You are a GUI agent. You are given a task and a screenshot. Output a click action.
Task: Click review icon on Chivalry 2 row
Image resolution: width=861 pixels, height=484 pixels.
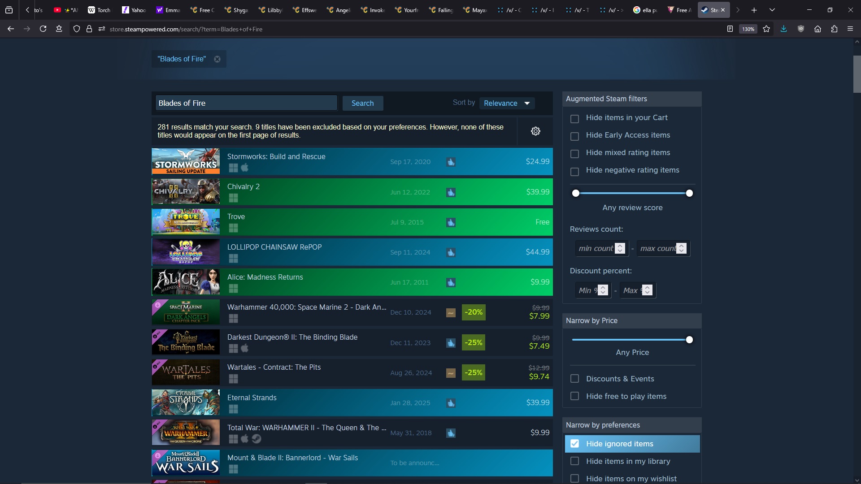(451, 192)
